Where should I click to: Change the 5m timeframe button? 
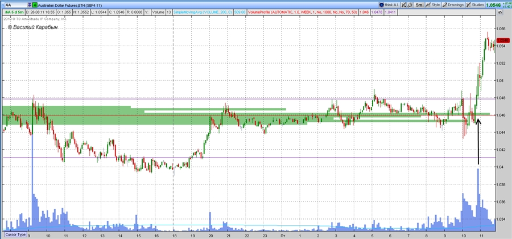(418, 5)
